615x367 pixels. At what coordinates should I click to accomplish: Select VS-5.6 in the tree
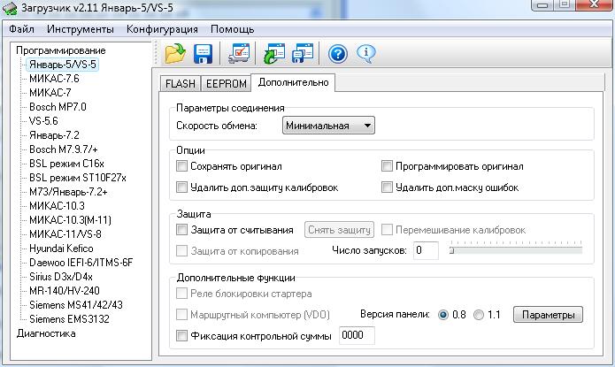[43, 121]
